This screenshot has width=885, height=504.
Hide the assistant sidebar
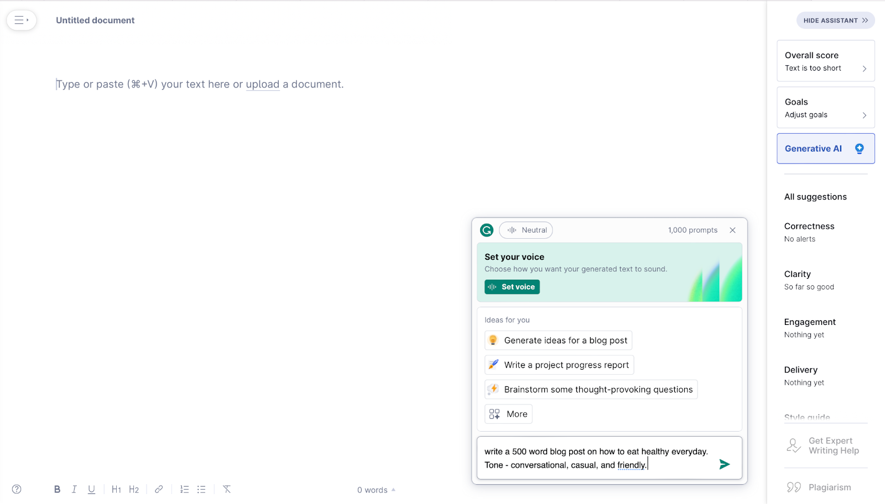pyautogui.click(x=835, y=20)
